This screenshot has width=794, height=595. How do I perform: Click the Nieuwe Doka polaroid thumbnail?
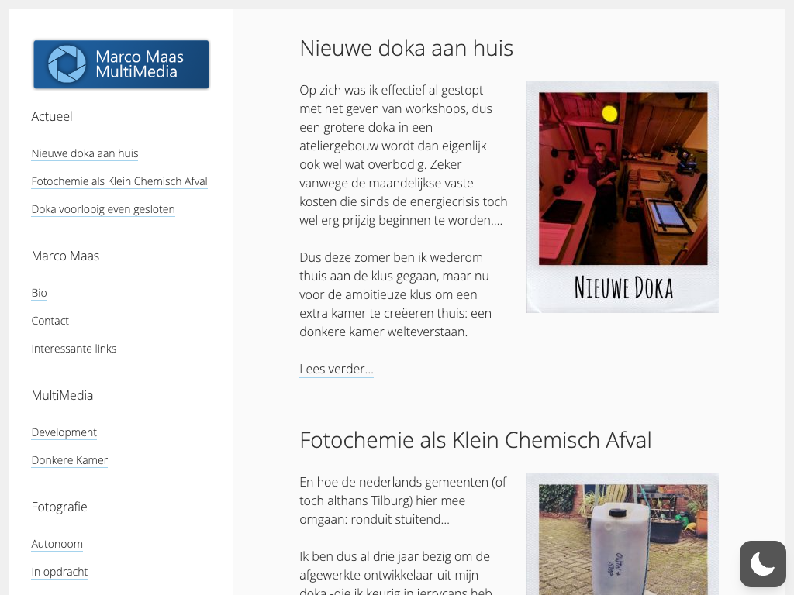pos(622,197)
